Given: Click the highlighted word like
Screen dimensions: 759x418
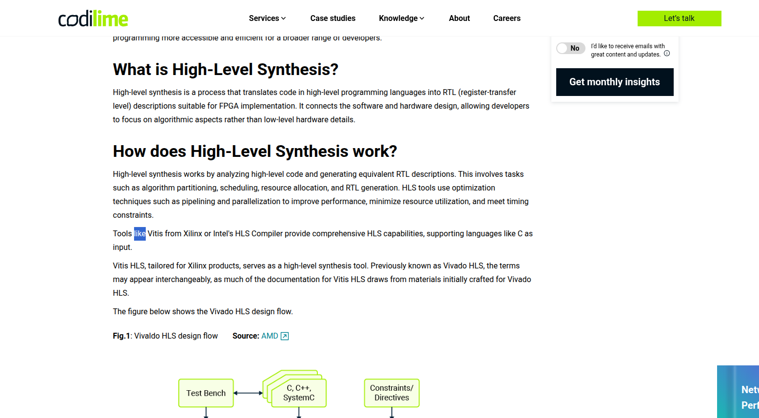Looking at the screenshot, I should (140, 234).
